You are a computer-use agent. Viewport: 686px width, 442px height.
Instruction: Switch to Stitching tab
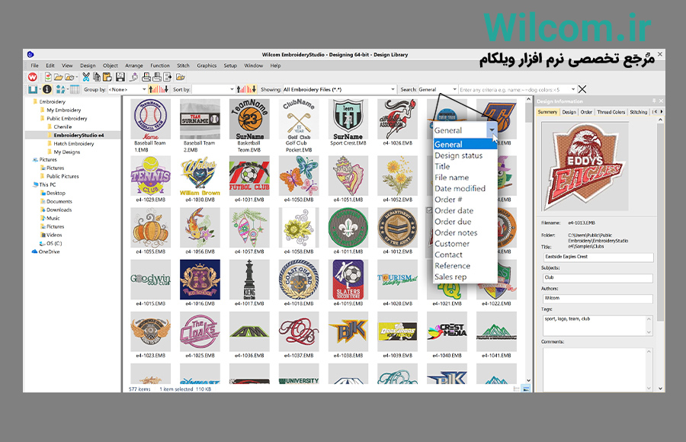point(638,112)
